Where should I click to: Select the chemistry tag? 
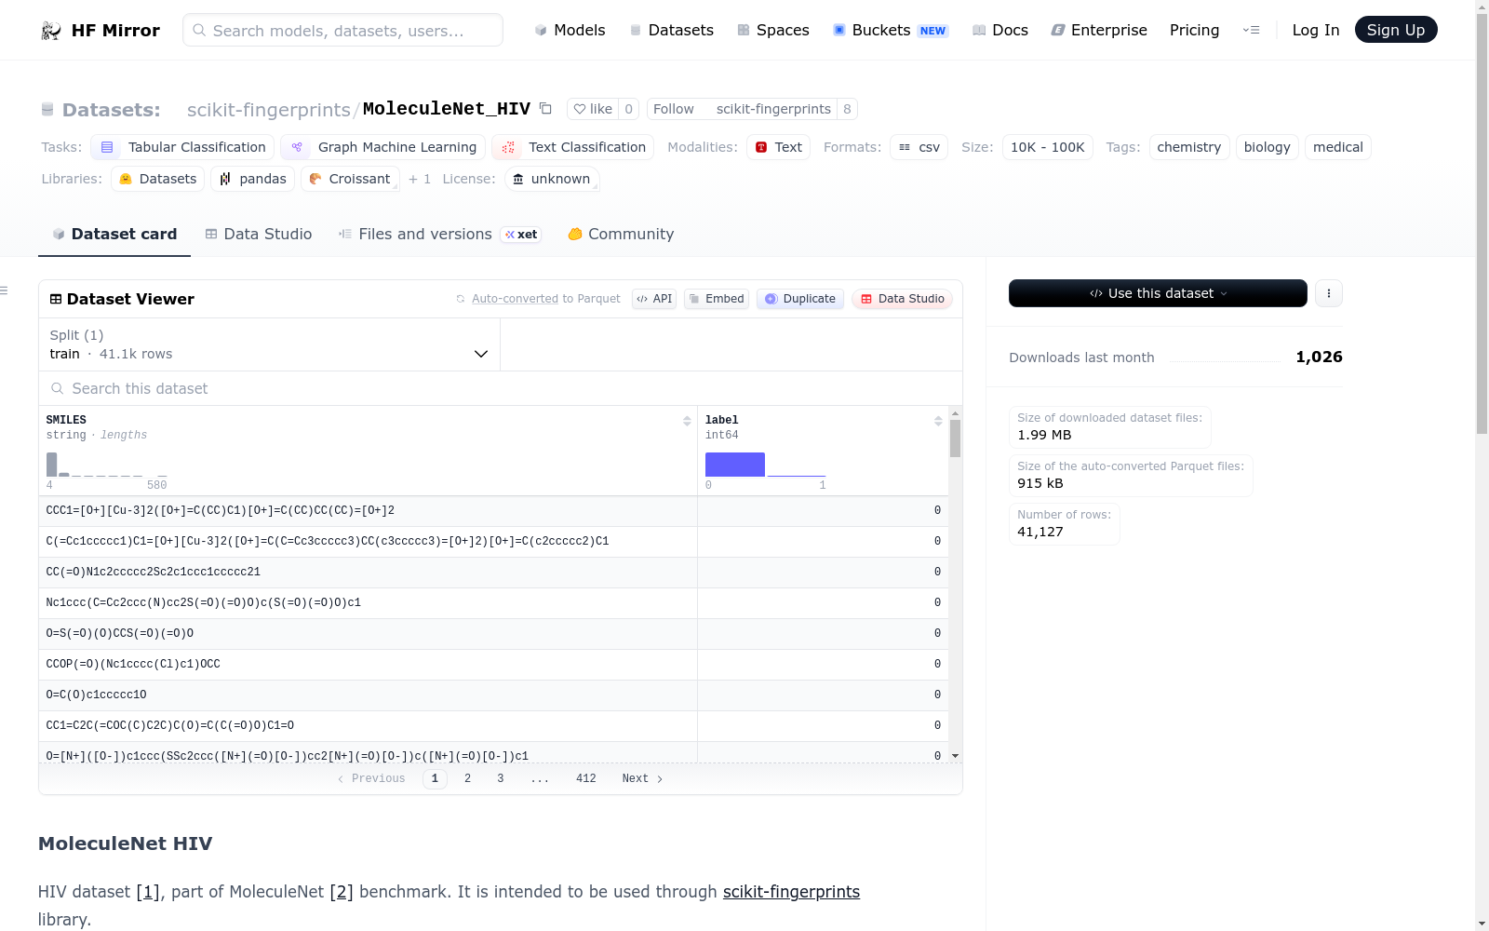[x=1189, y=147]
